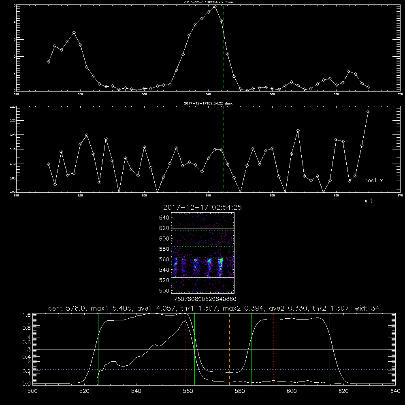Image resolution: width=405 pixels, height=405 pixels.
Task: Click the right green dashed line in dusk plot
Action: 224,149
